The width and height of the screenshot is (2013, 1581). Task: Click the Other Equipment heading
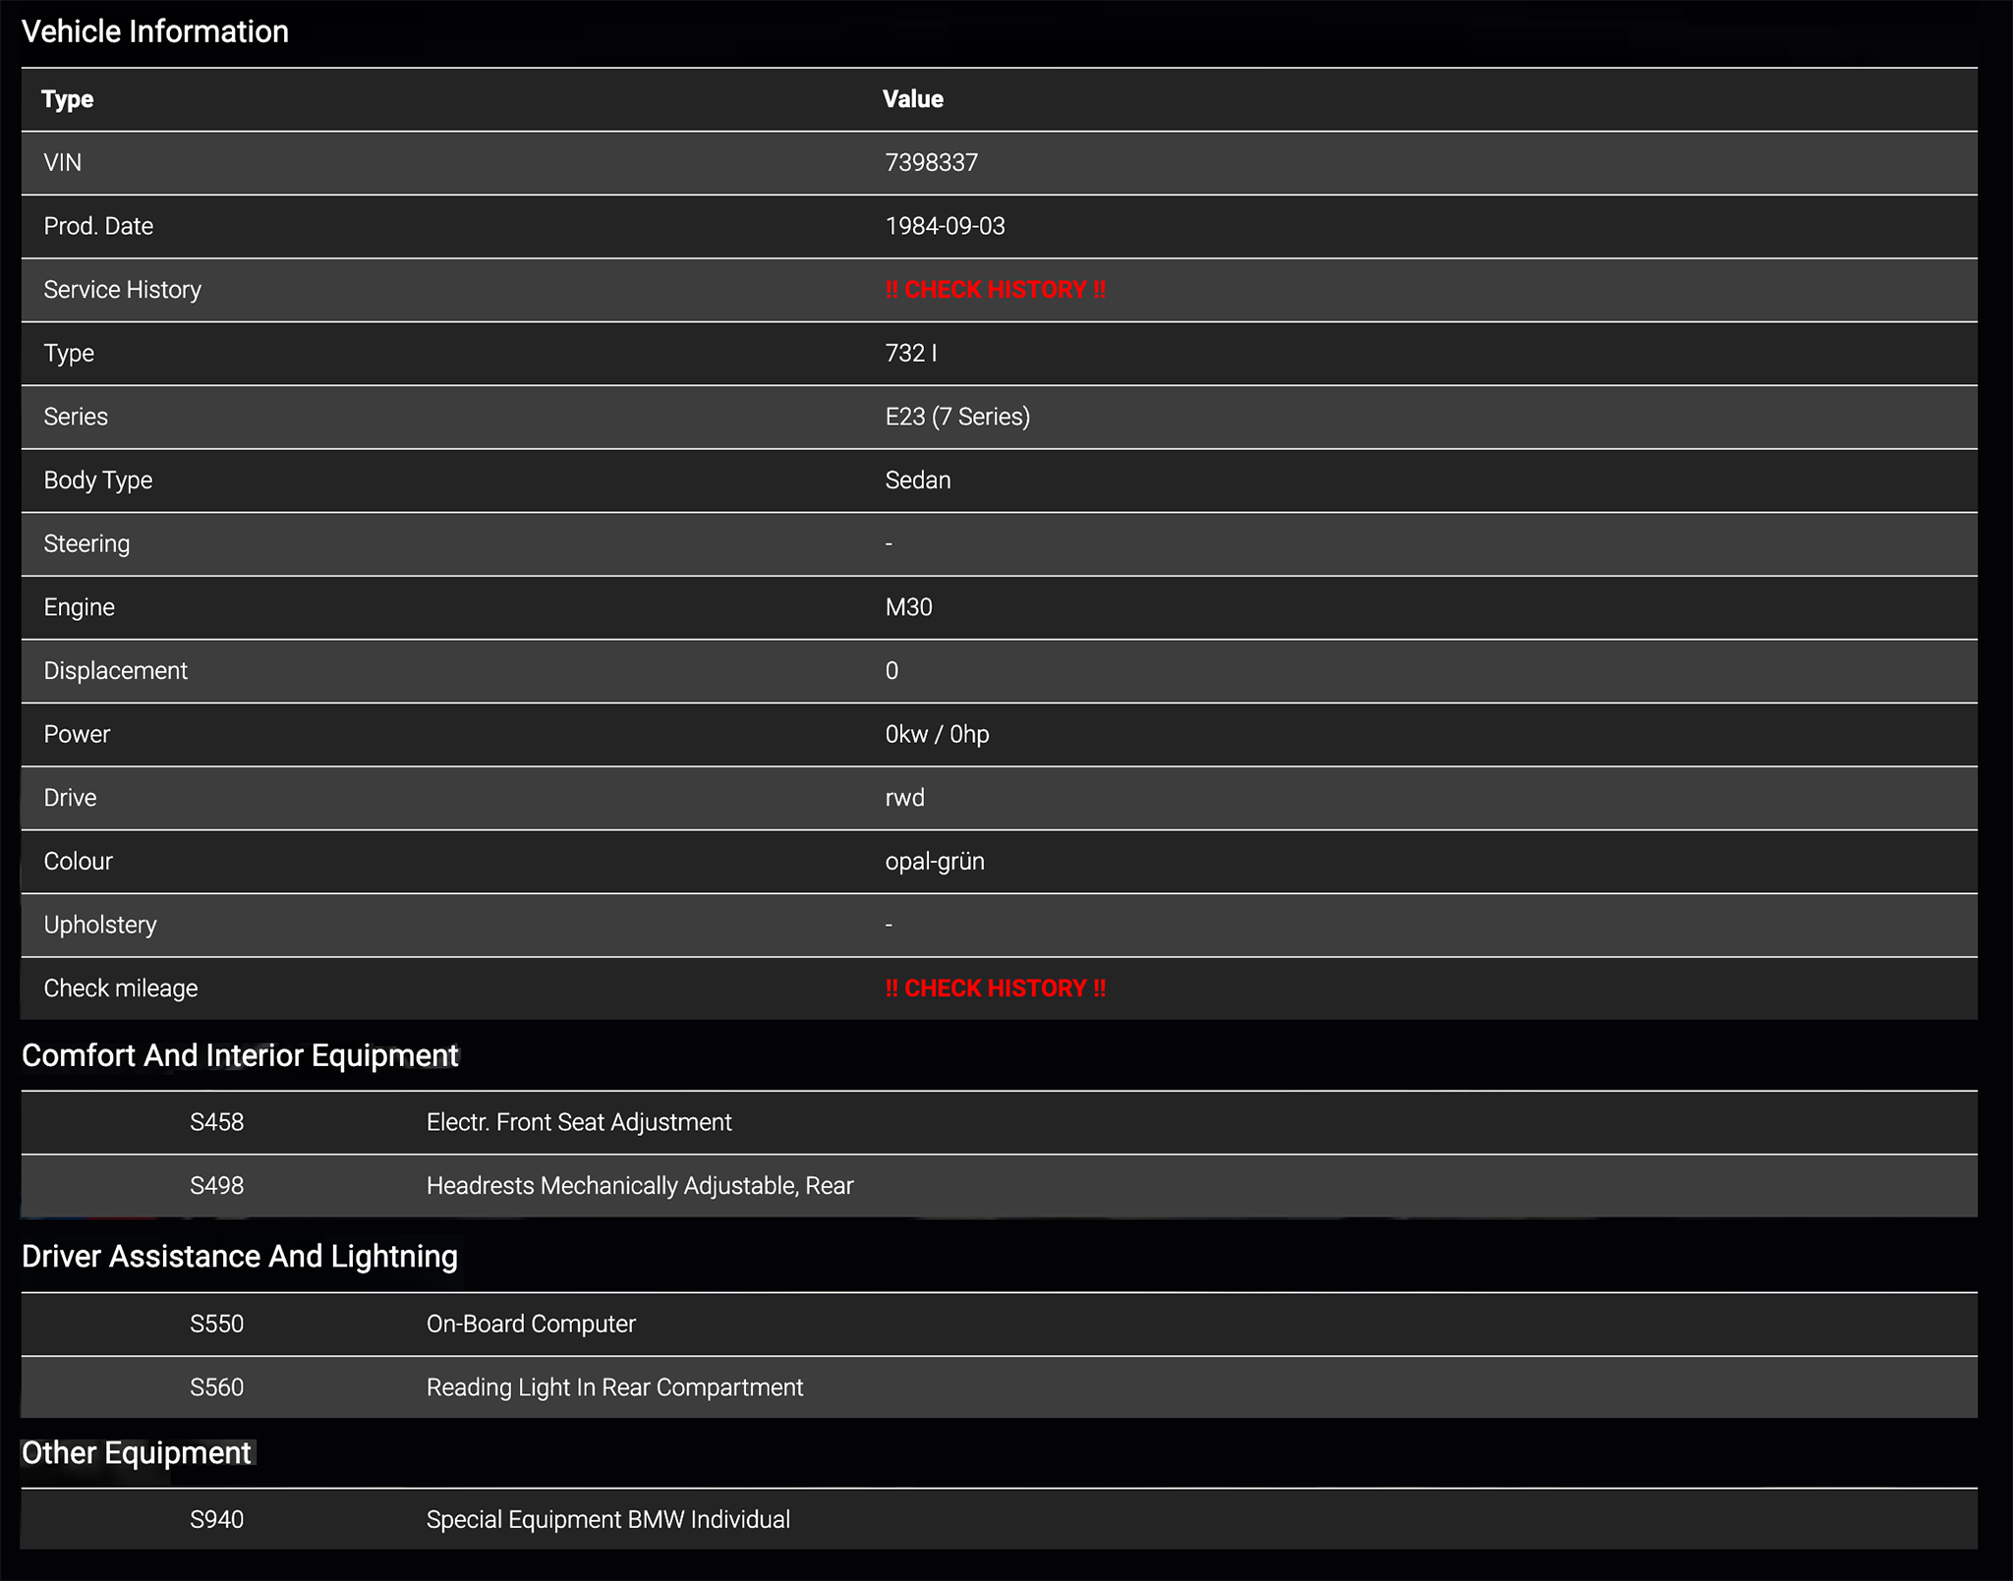137,1453
